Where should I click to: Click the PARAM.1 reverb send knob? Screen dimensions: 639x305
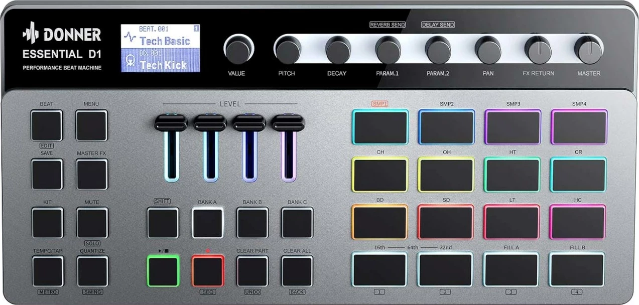click(388, 50)
